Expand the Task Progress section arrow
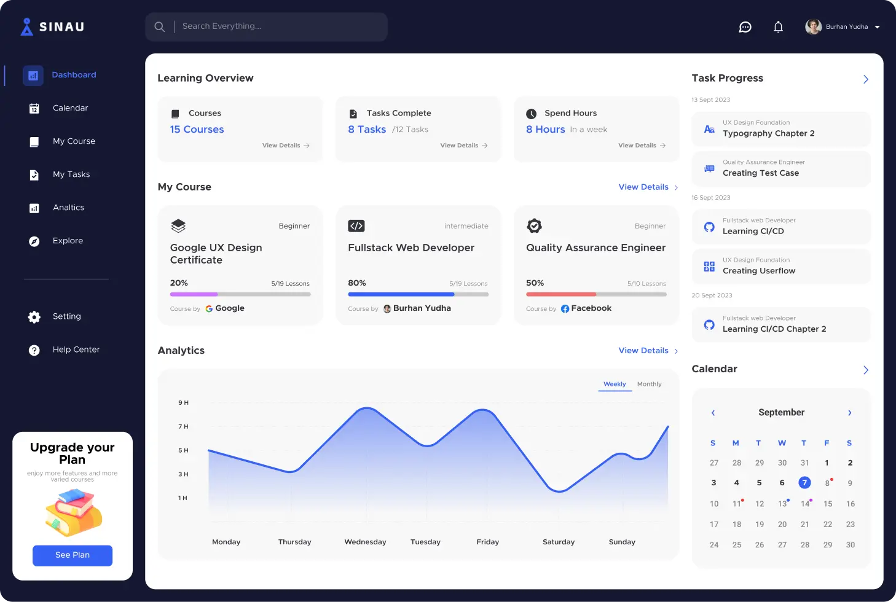The height and width of the screenshot is (602, 896). pyautogui.click(x=865, y=79)
